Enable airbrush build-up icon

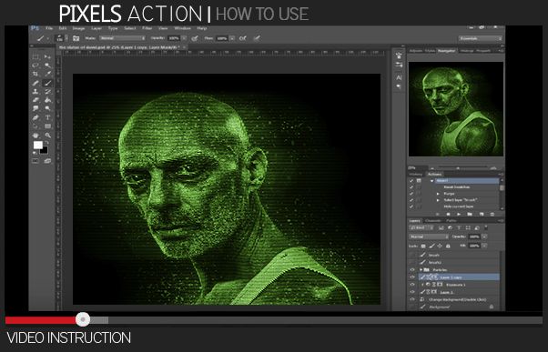(242, 38)
